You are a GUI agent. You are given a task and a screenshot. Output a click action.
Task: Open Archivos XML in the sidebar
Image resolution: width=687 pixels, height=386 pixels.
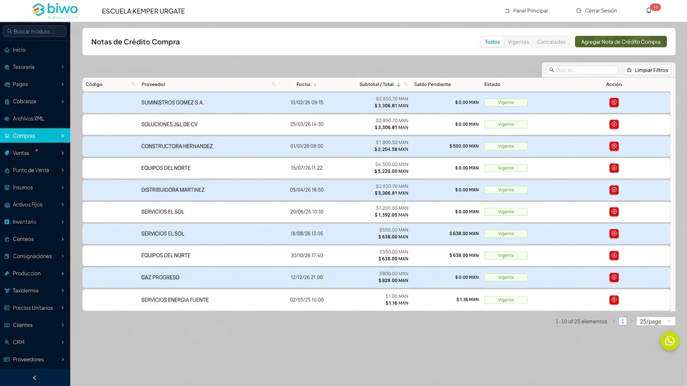pos(35,119)
